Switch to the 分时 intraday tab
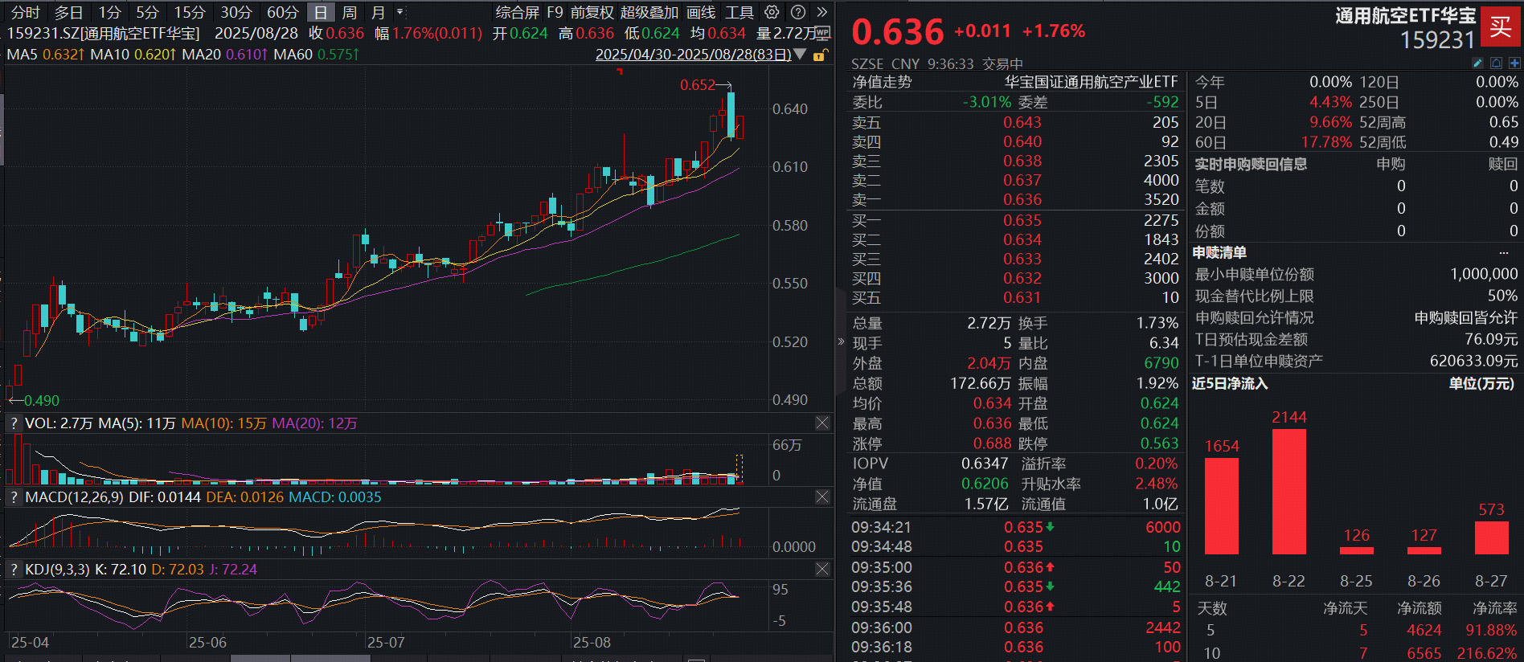The height and width of the screenshot is (662, 1524). pos(25,12)
